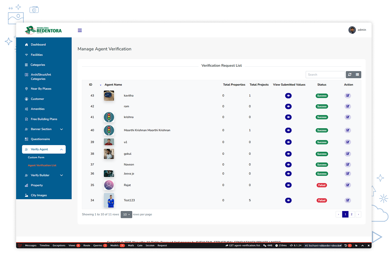
Task: Click the Search input field
Action: click(325, 75)
